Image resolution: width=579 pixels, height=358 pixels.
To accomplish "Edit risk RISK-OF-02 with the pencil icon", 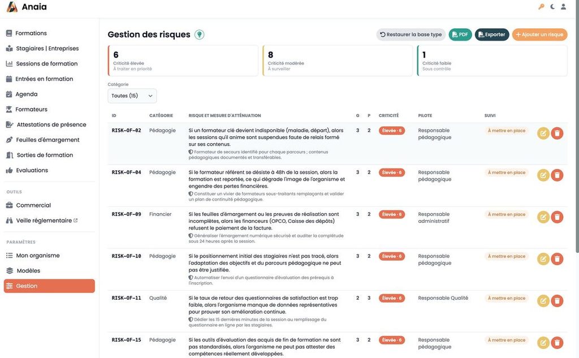I will 543,133.
